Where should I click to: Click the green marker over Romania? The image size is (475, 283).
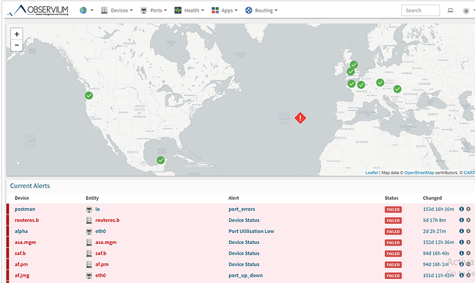click(397, 89)
